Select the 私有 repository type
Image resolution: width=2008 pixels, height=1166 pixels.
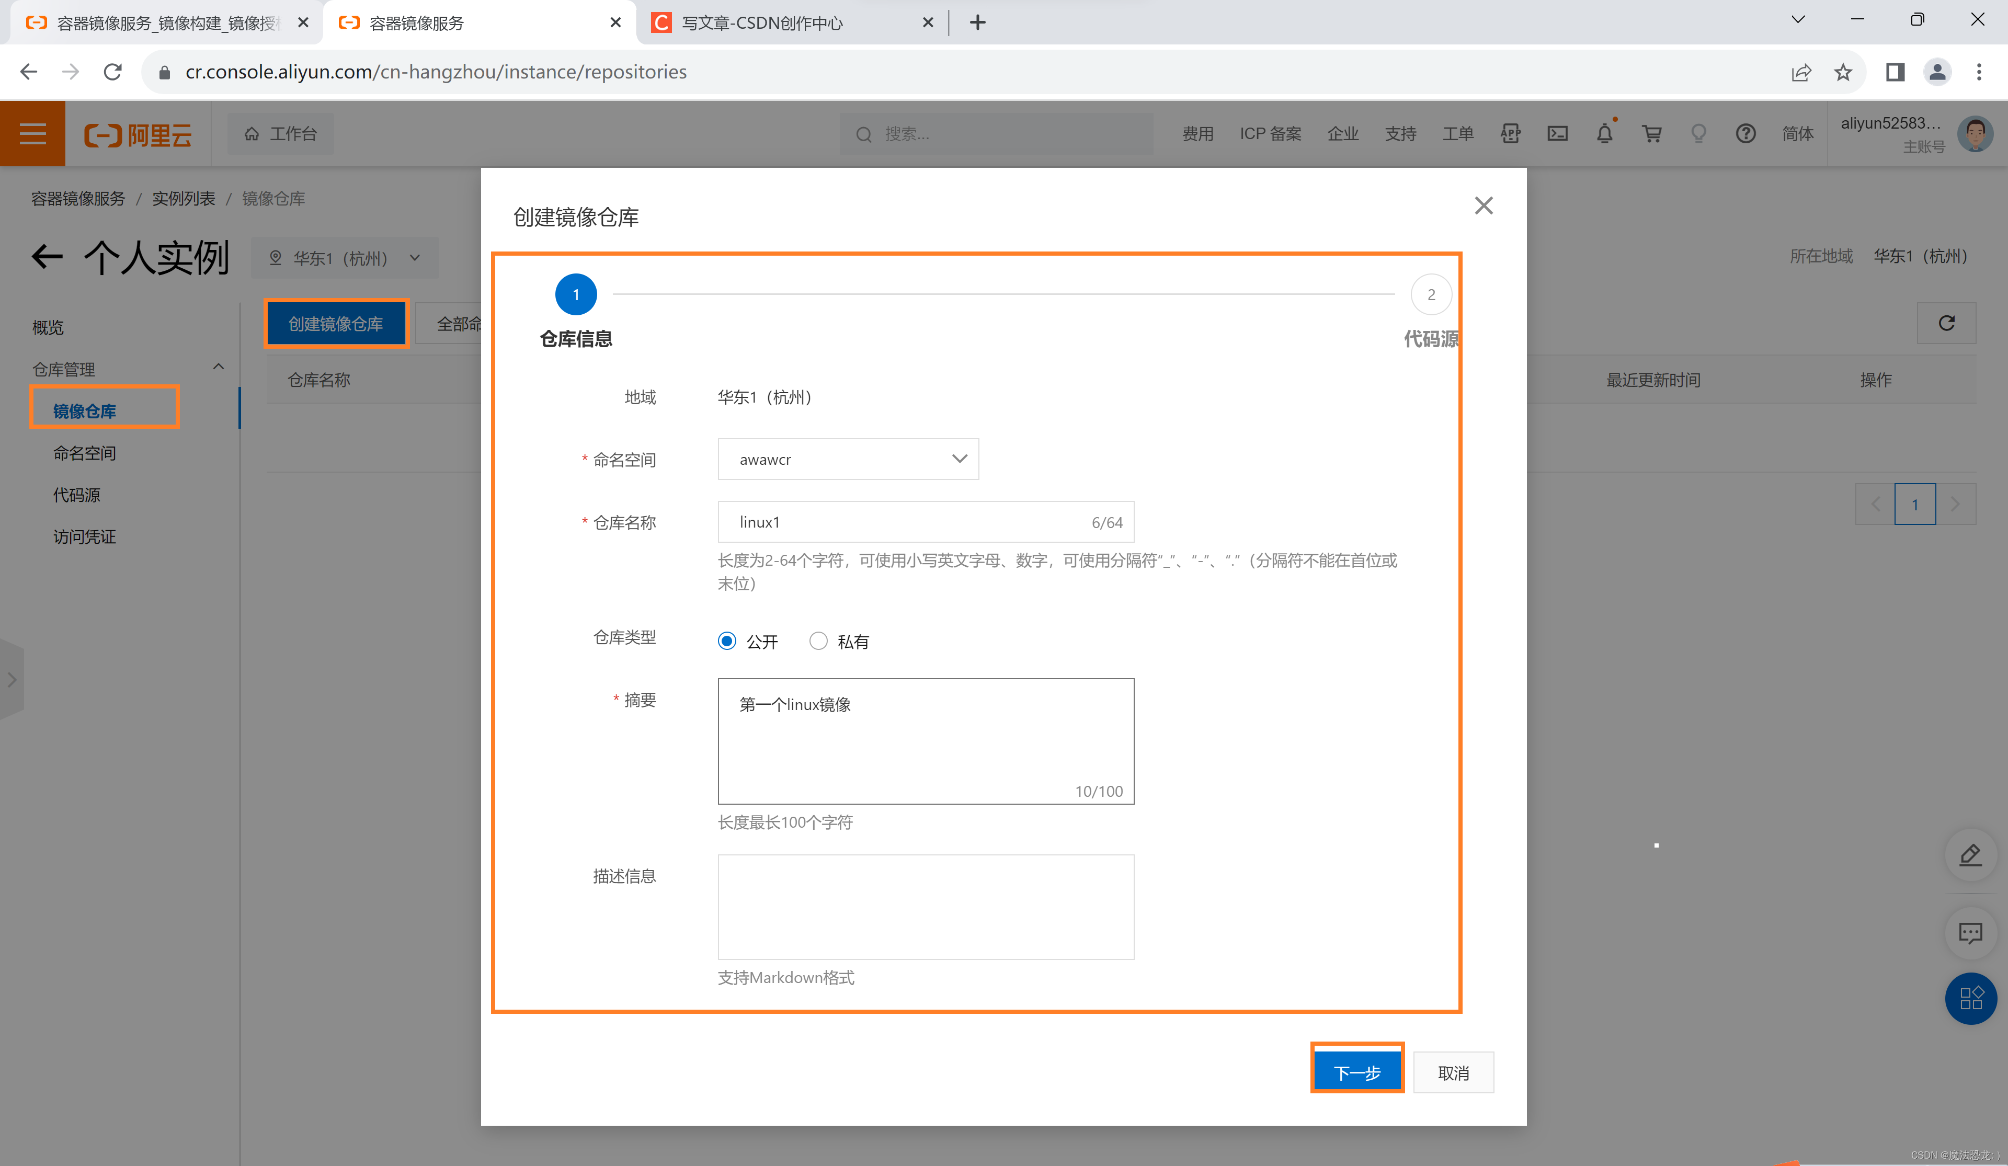pos(818,641)
